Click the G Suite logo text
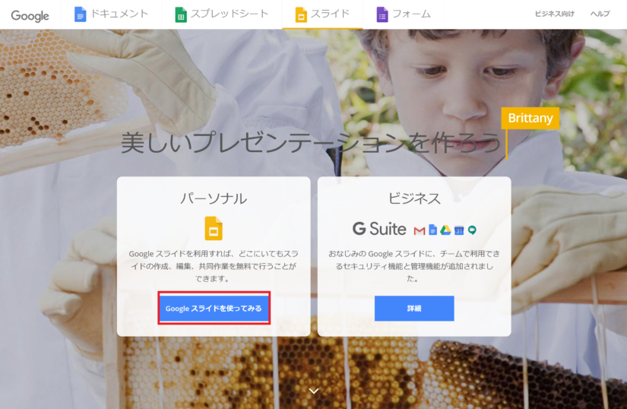627x409 pixels. [379, 229]
